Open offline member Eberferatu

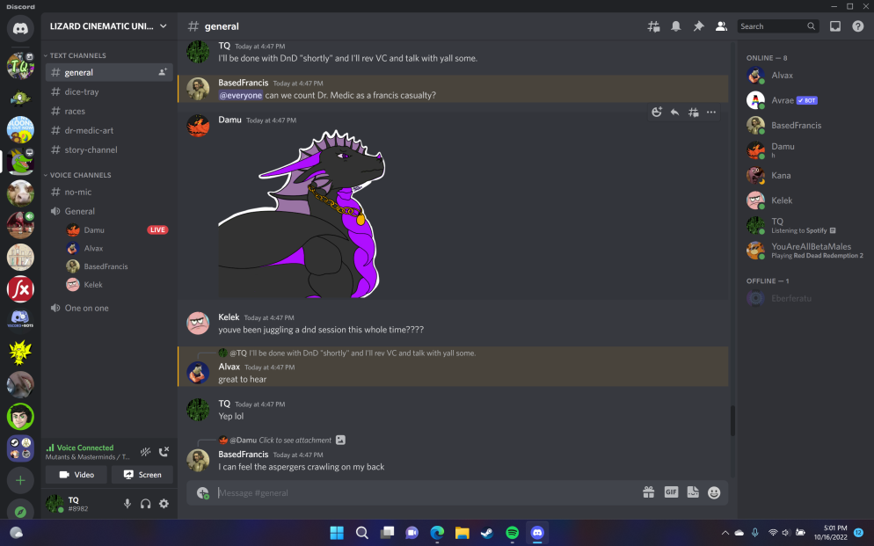click(x=805, y=299)
